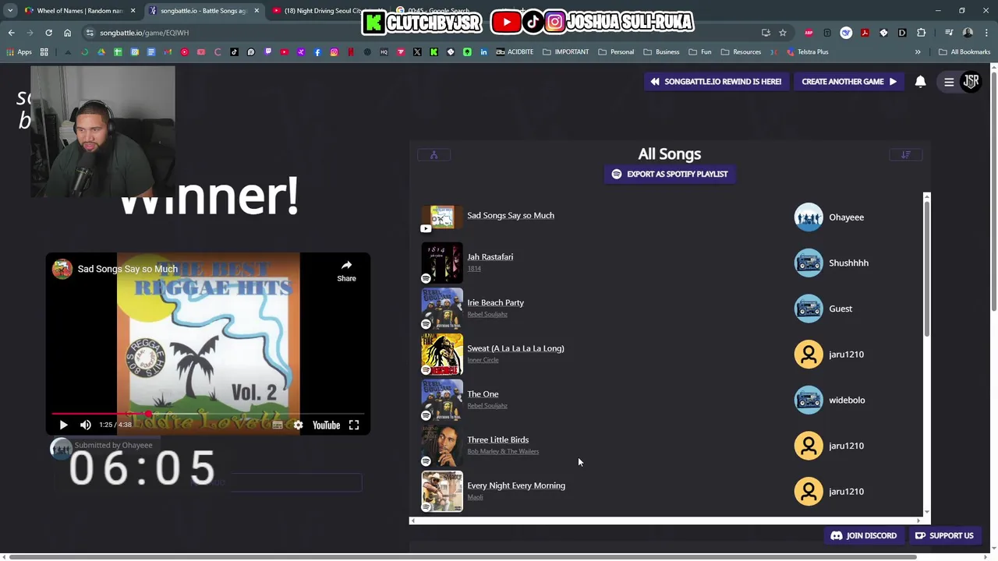Export songs as Spotify playlist
The width and height of the screenshot is (998, 561).
click(x=670, y=174)
